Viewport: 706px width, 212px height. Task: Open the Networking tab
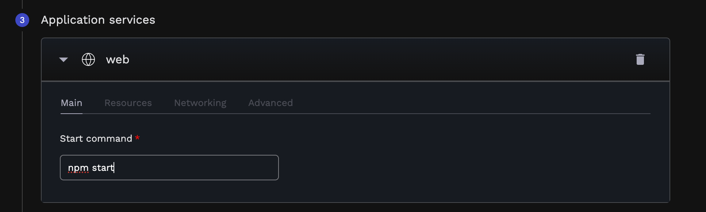coord(200,103)
